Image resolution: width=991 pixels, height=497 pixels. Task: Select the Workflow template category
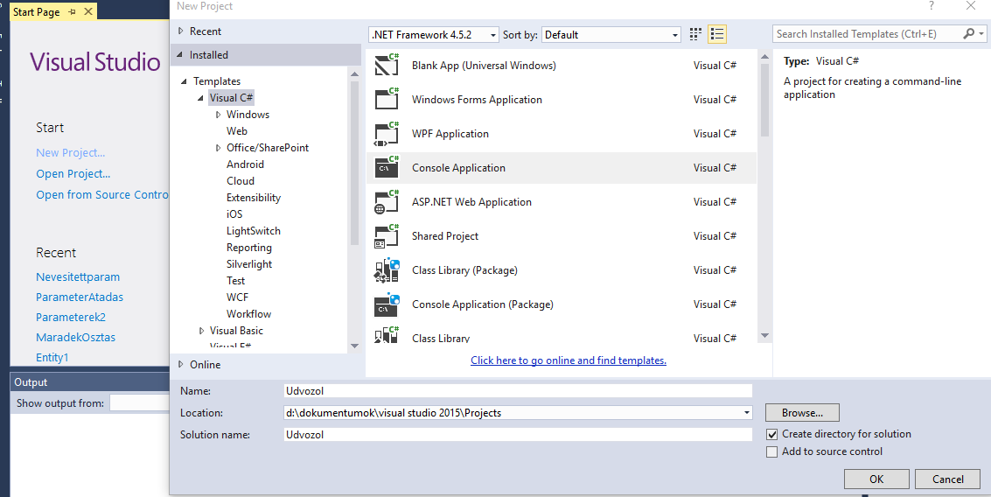coord(248,314)
